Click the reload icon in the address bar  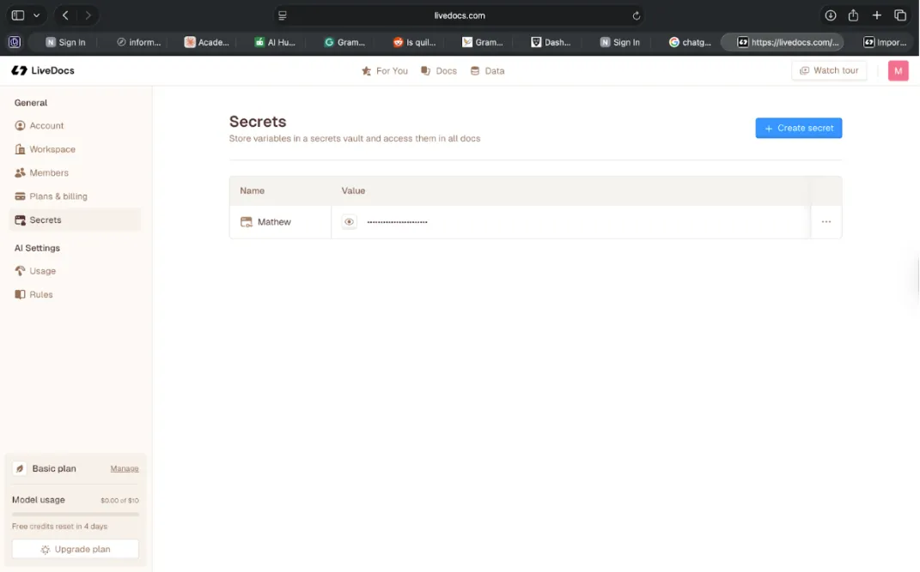pos(636,15)
